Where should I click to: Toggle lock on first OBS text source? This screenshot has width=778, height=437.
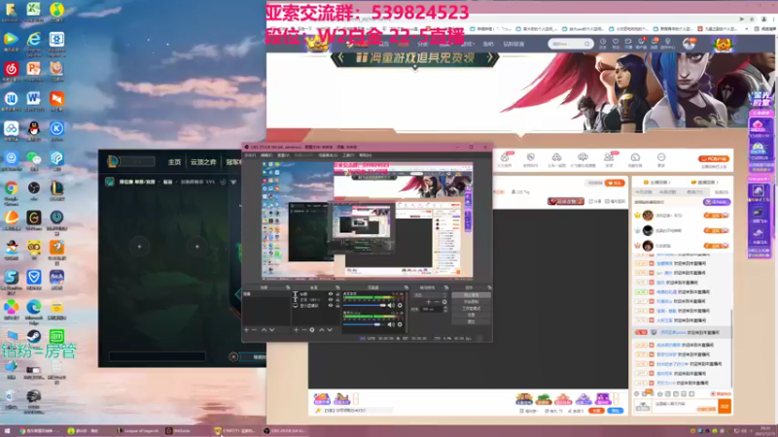(337, 294)
